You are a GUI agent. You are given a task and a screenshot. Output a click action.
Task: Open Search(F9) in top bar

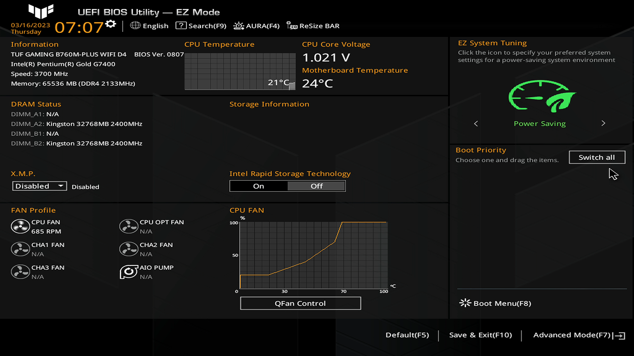click(x=201, y=26)
